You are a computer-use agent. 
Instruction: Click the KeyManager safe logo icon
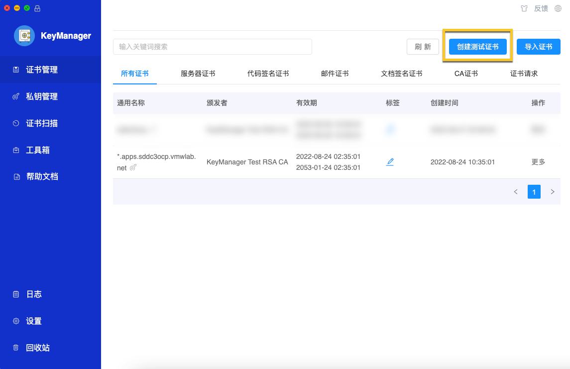(x=24, y=36)
